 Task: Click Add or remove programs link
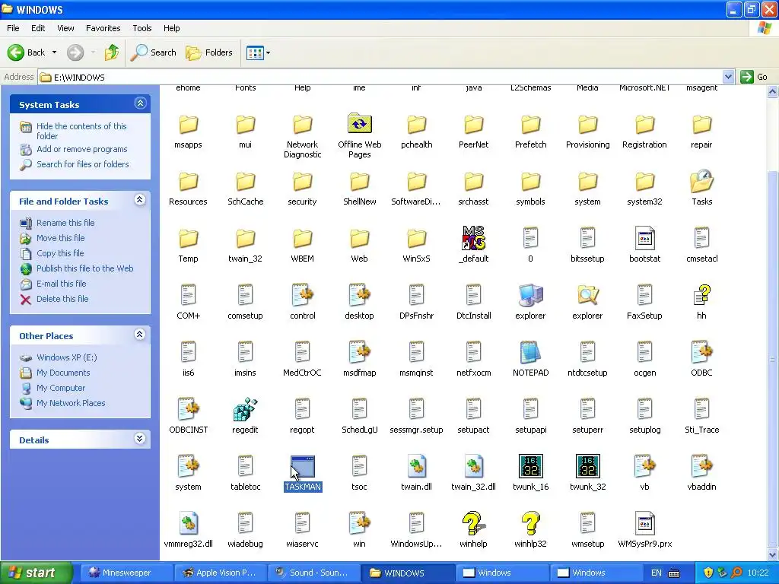pyautogui.click(x=82, y=149)
